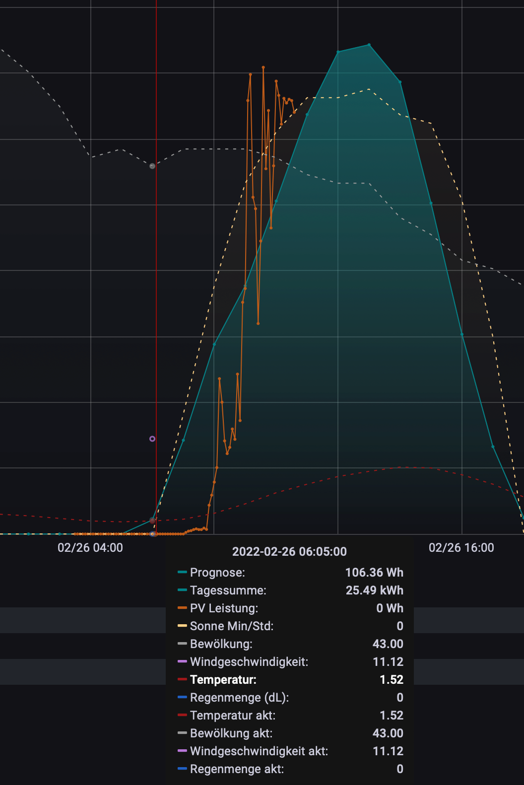This screenshot has height=785, width=524.
Task: Click the yellow Sonne Min/Std color swatch
Action: pos(182,626)
